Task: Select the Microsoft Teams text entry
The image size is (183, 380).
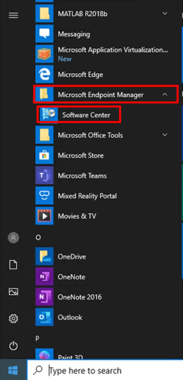Action: click(x=82, y=176)
